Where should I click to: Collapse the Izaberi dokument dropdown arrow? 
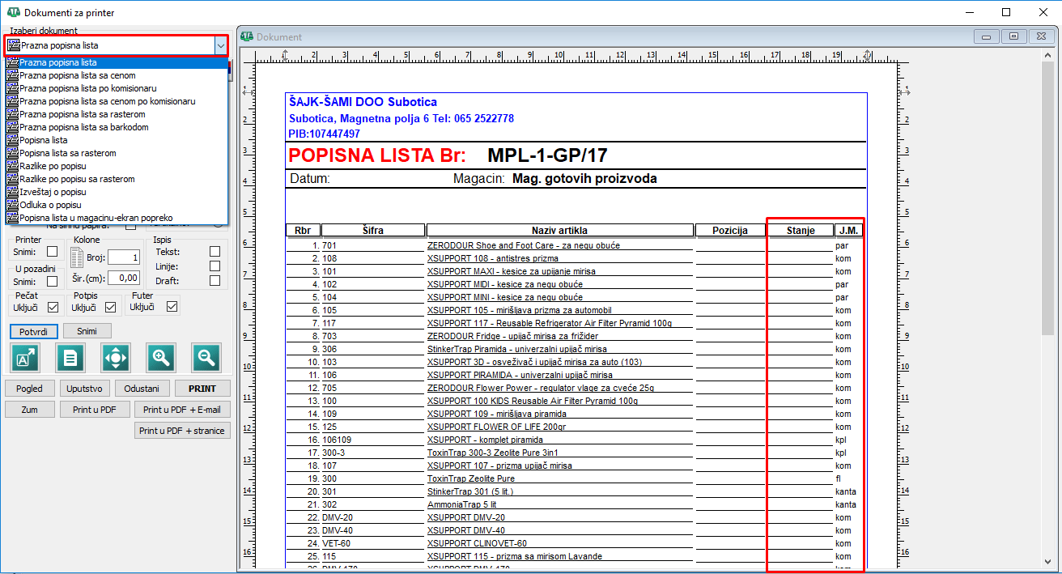click(x=220, y=46)
